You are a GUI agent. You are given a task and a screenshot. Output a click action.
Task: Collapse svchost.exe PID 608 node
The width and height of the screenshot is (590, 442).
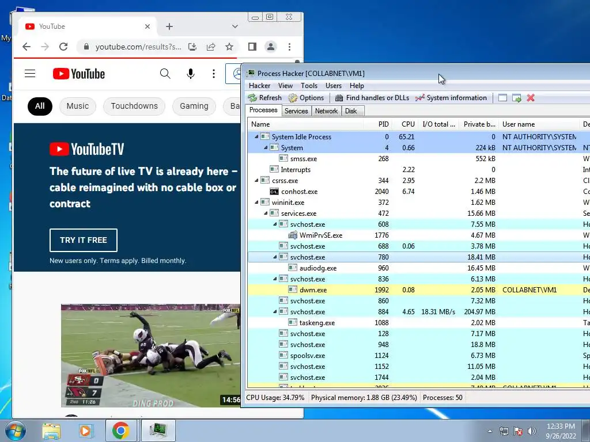tap(275, 224)
